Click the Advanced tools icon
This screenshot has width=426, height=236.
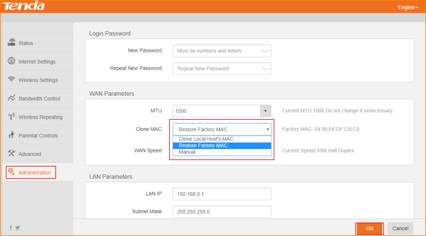(12, 154)
